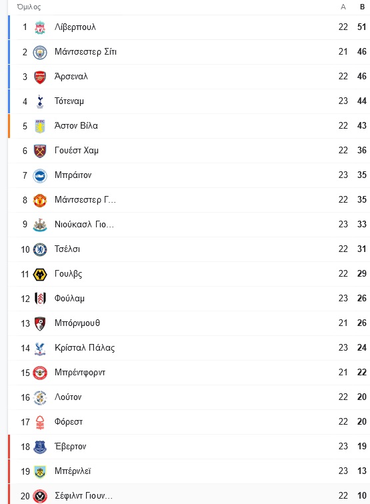Click the Όμιλος column header
The width and height of the screenshot is (370, 504).
(29, 7)
